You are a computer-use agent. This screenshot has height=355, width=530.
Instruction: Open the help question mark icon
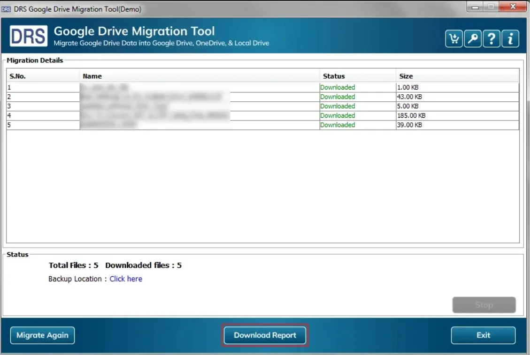click(x=491, y=39)
